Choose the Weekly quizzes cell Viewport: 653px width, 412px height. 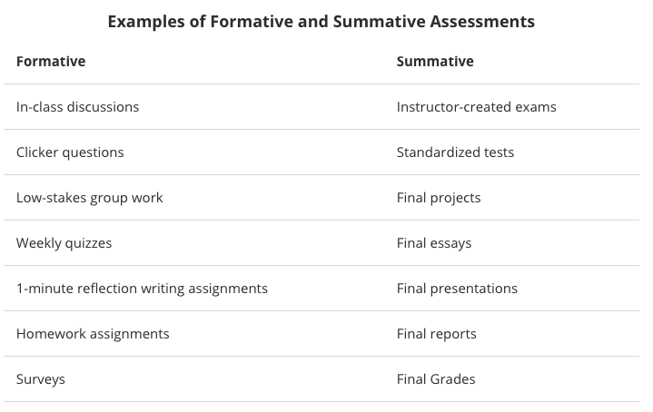pos(64,243)
